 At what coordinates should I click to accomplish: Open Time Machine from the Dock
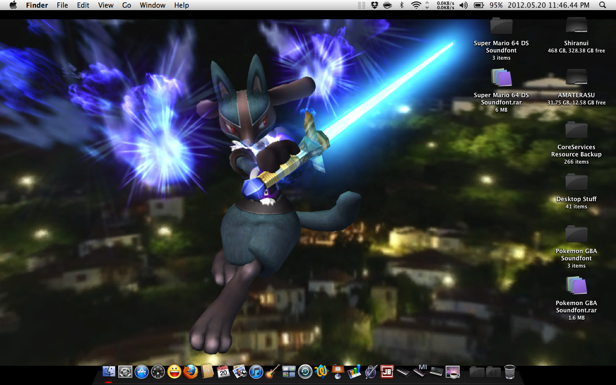click(x=305, y=372)
